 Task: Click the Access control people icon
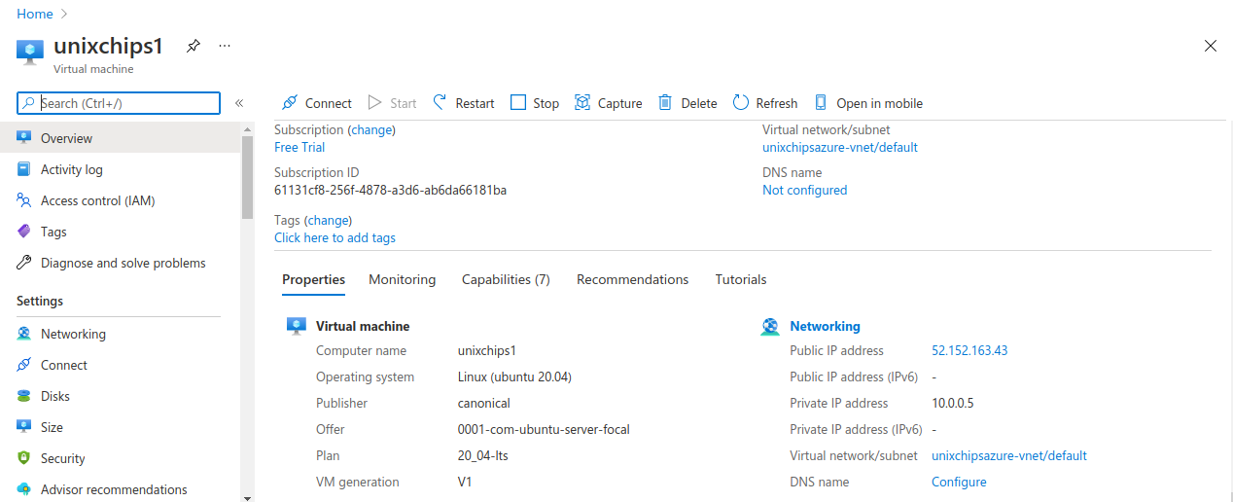tap(24, 200)
